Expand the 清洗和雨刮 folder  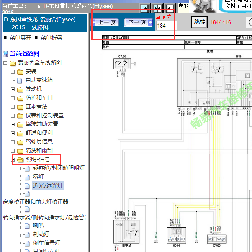pyautogui.click(x=13, y=151)
